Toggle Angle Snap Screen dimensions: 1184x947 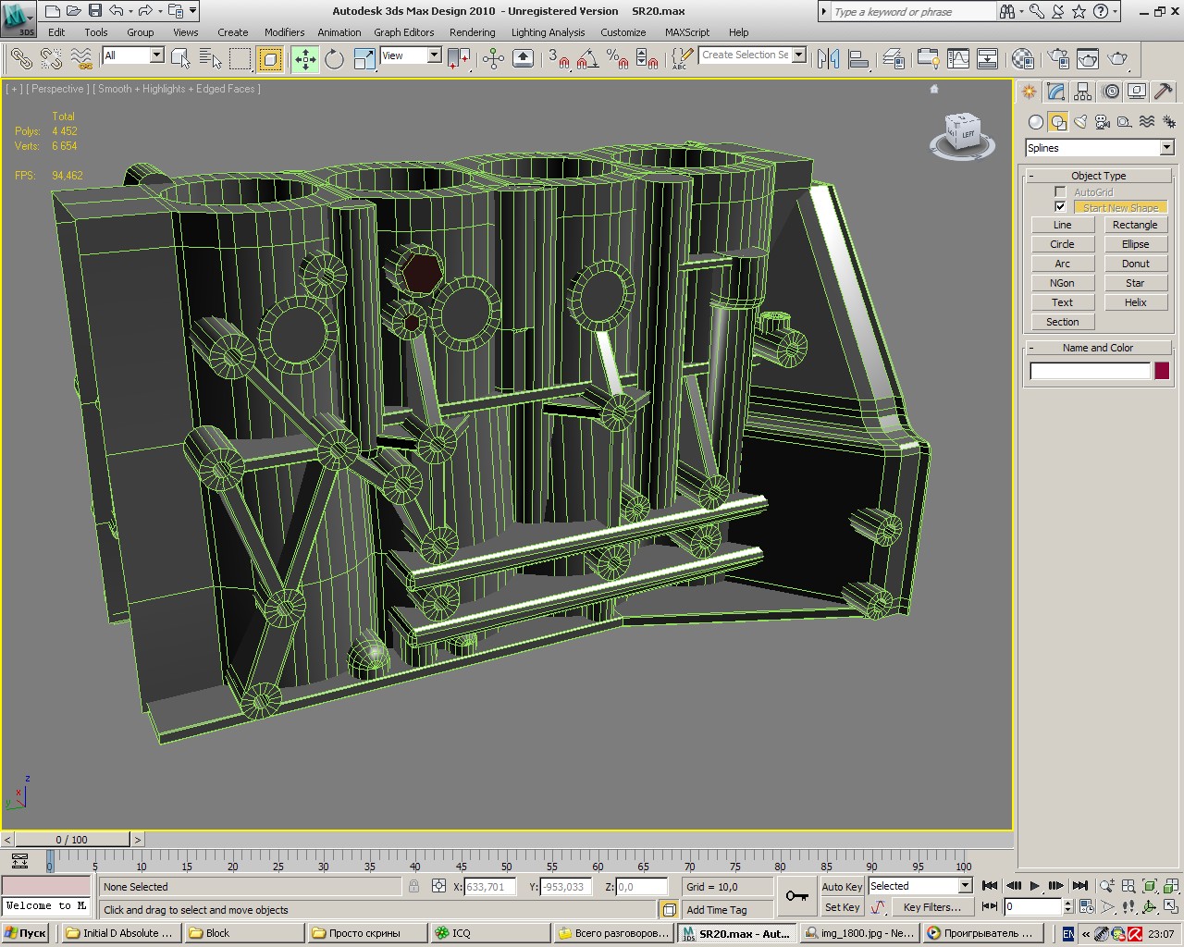[587, 59]
